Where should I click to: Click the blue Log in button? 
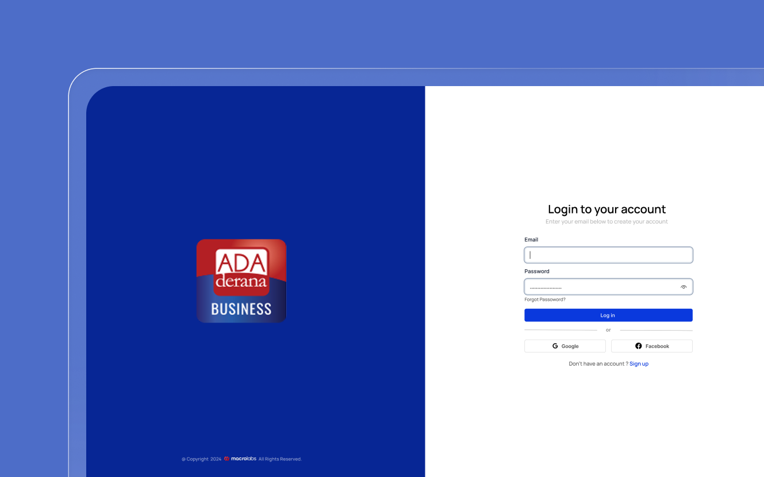pos(608,315)
